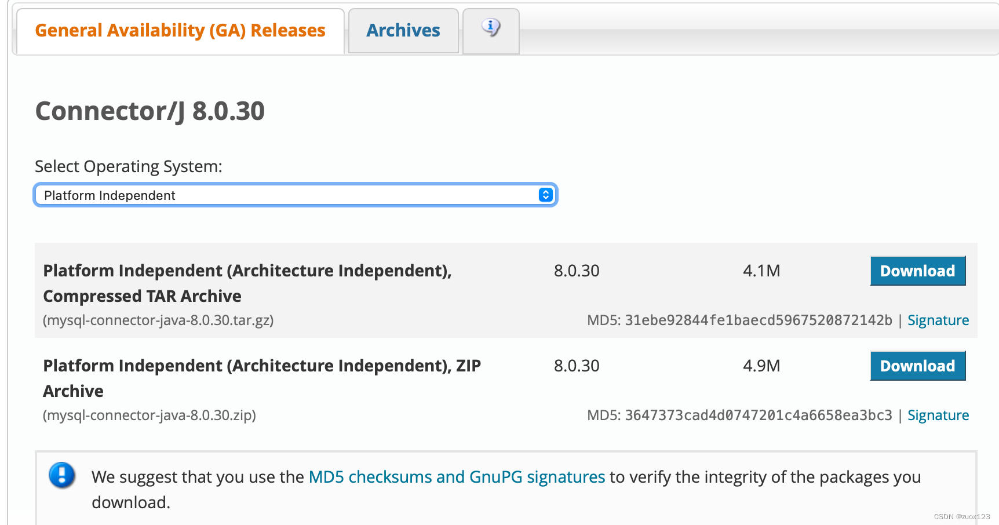Click the dropdown arrow stepper icon
Viewport: 999px width, 525px height.
click(545, 195)
